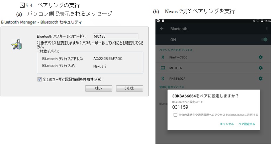The width and height of the screenshot is (271, 144).
Task: Open settings gear for FireFly-CB00
Action: coord(260,57)
